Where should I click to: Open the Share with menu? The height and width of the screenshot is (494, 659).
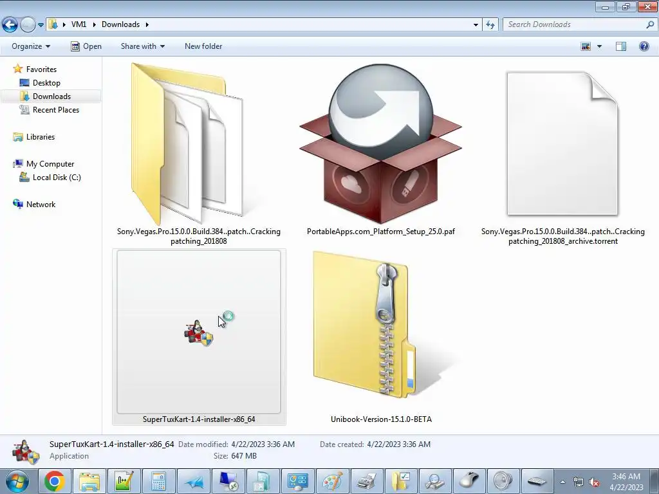coord(142,46)
